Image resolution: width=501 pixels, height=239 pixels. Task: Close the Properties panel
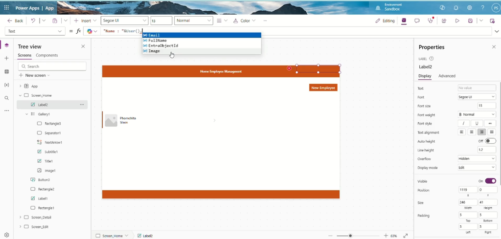pyautogui.click(x=494, y=47)
